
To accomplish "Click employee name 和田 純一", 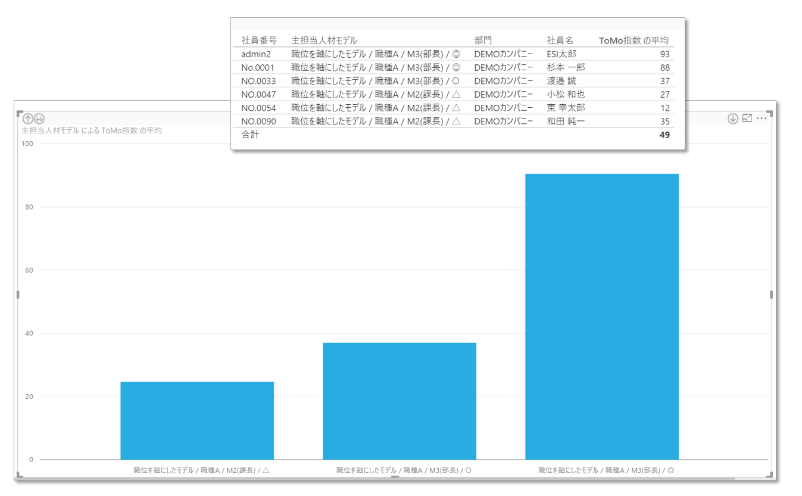I will click(x=566, y=121).
